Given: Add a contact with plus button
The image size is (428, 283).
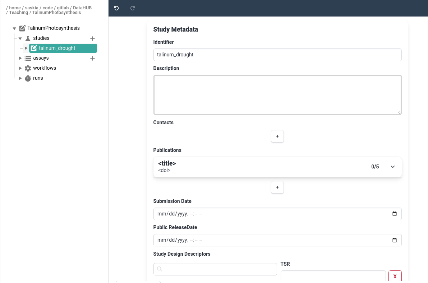Looking at the screenshot, I should coord(277,136).
